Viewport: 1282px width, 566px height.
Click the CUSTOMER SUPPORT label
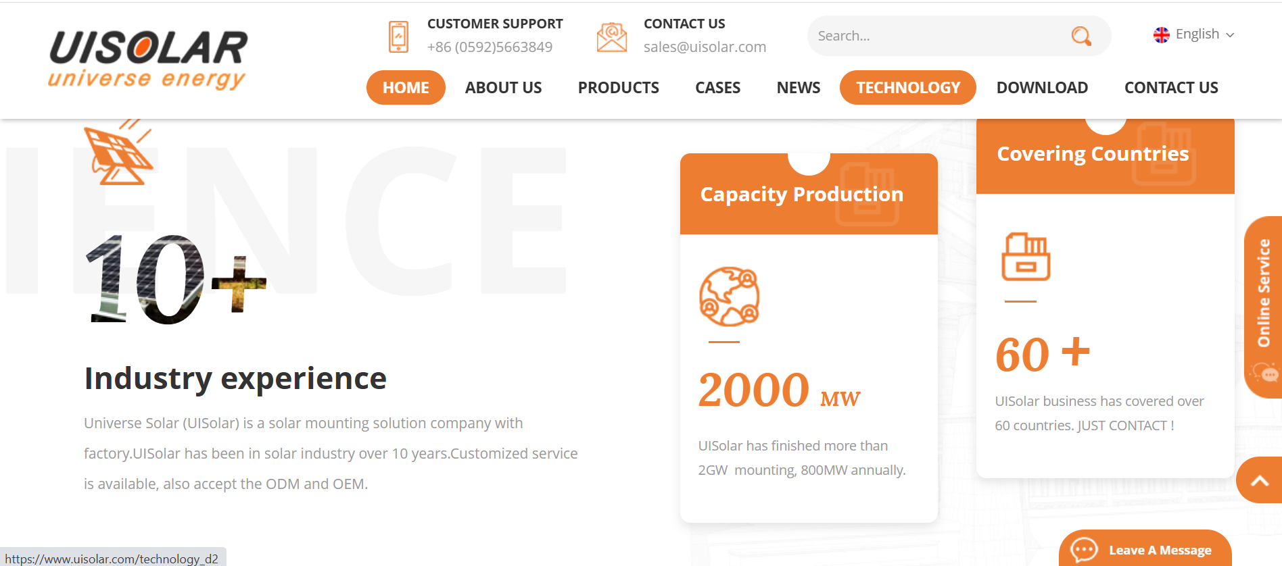click(x=495, y=24)
